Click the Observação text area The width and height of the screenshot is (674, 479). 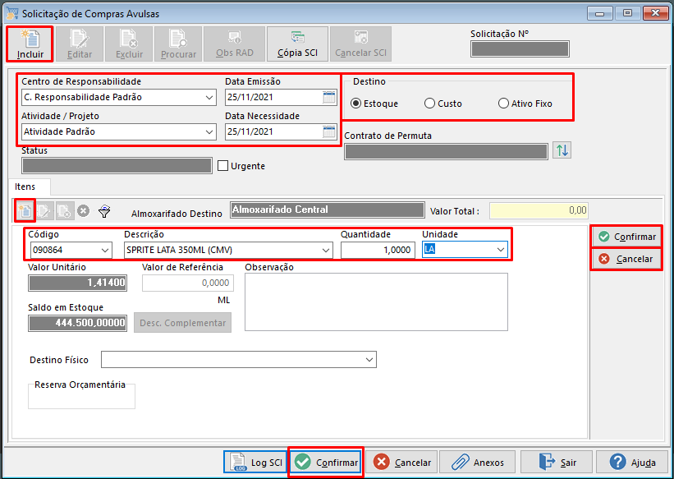click(x=376, y=302)
